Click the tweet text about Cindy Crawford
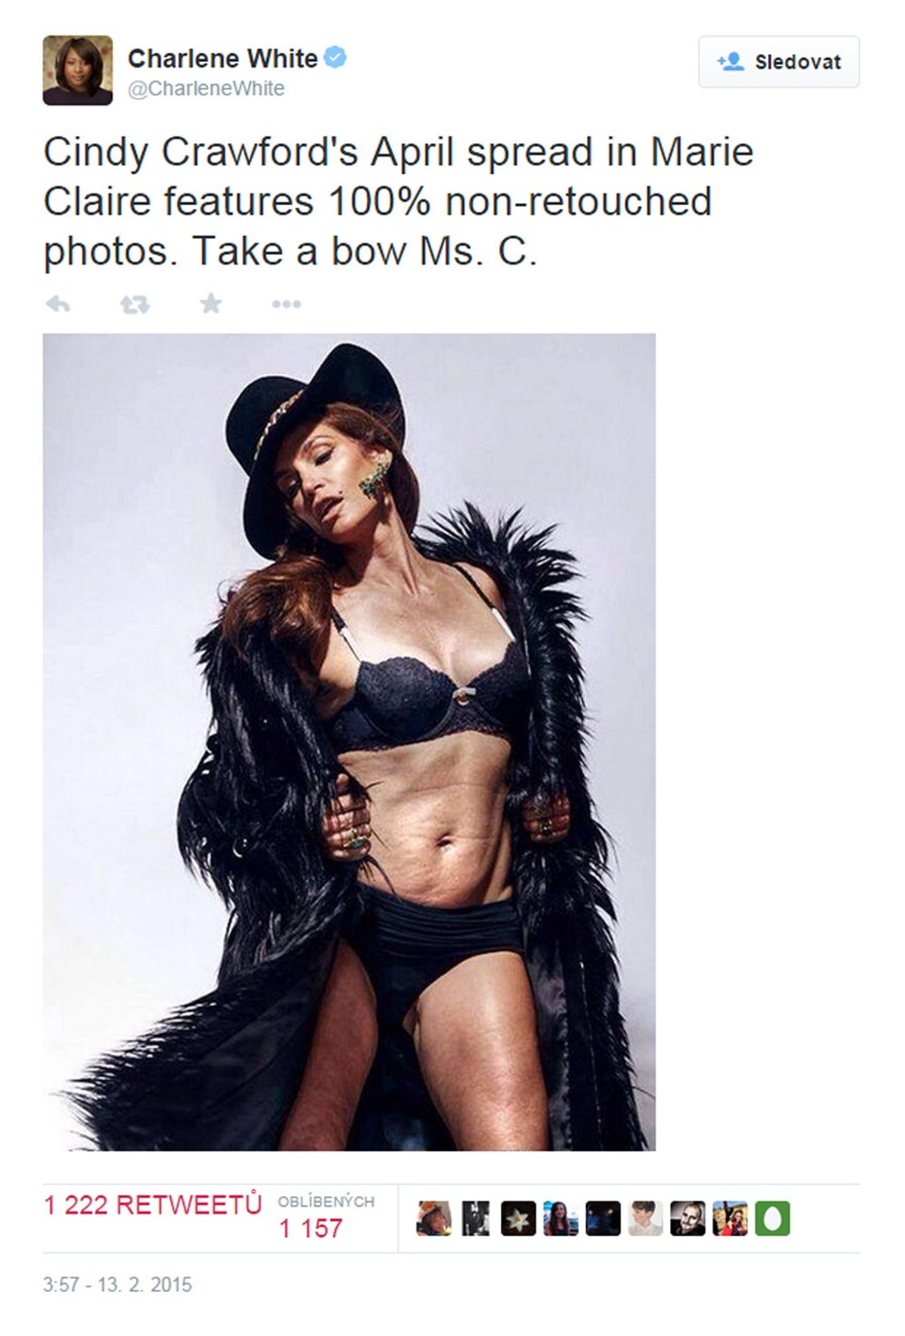Screen dimensions: 905x1336 point(398,202)
